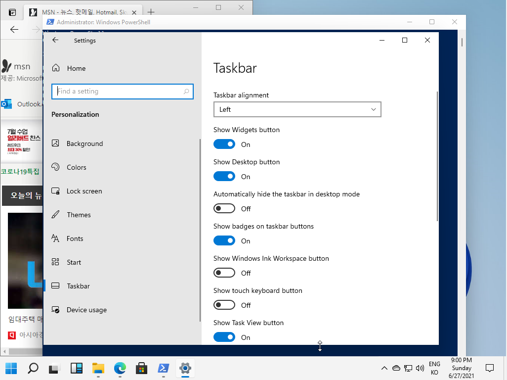The height and width of the screenshot is (380, 507).
Task: Minimize the Settings window
Action: point(382,40)
